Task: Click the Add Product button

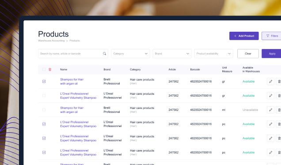Action: point(244,36)
